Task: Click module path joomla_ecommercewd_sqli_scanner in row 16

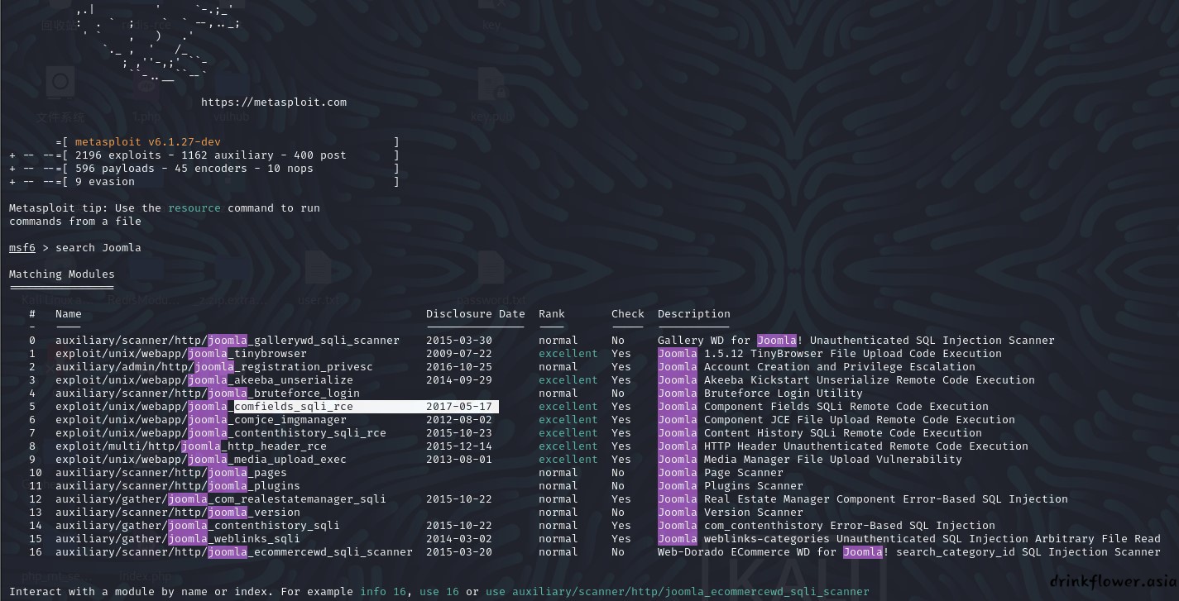Action: tap(234, 552)
